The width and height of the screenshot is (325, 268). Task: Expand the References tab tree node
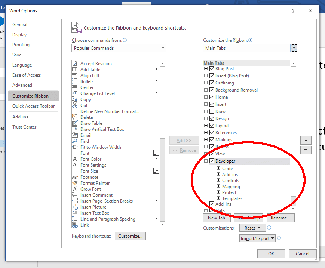pos(206,133)
